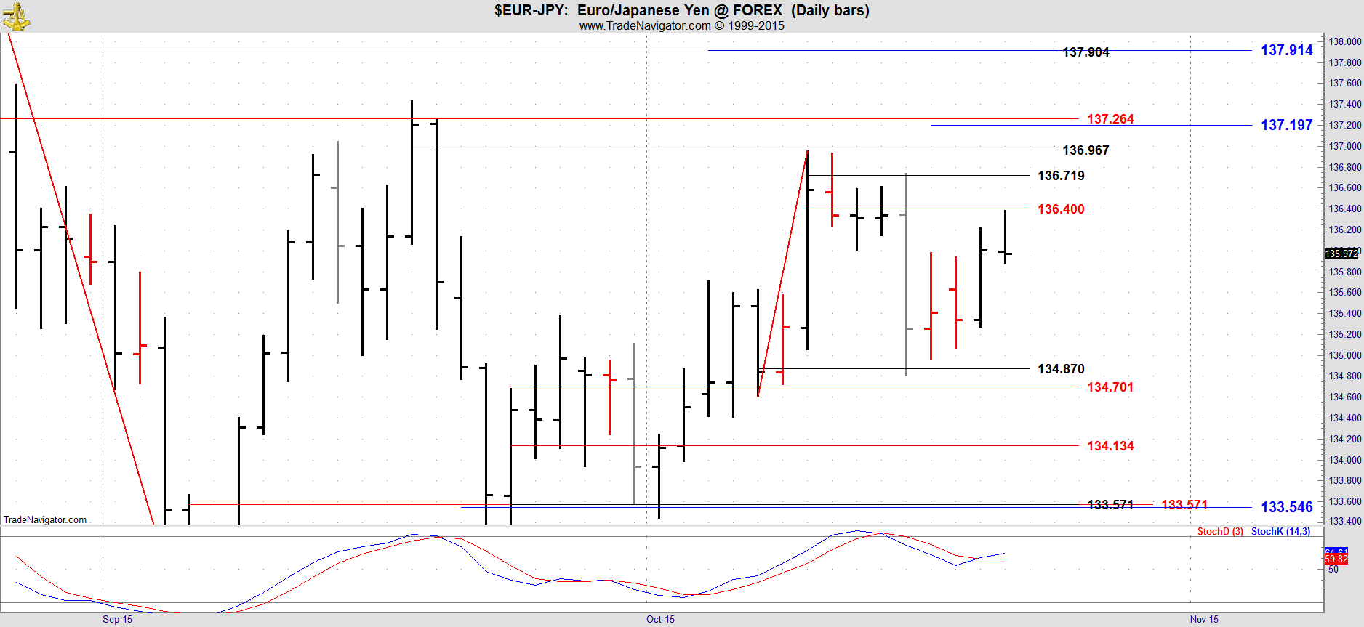
Task: Select the 134.870 support level label
Action: [x=1060, y=369]
